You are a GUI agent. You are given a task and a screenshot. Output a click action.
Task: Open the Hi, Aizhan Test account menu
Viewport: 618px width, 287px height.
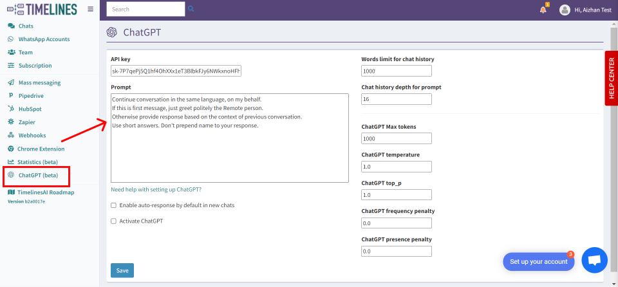tap(594, 10)
